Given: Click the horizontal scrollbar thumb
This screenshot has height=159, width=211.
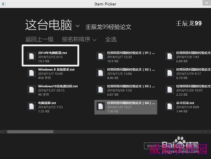Looking at the screenshot, I should point(30,132).
